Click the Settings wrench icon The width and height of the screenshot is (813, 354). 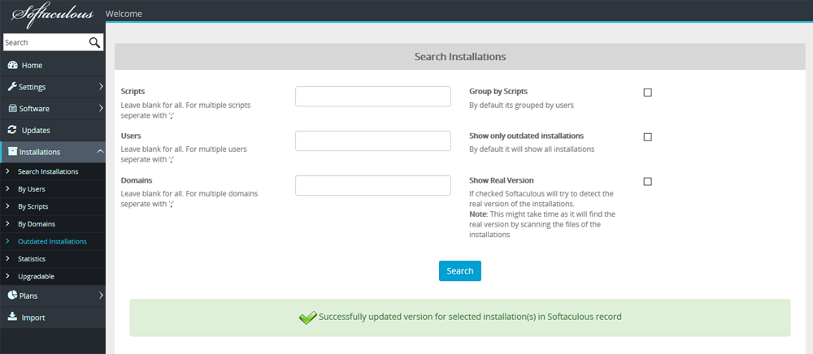tap(12, 87)
